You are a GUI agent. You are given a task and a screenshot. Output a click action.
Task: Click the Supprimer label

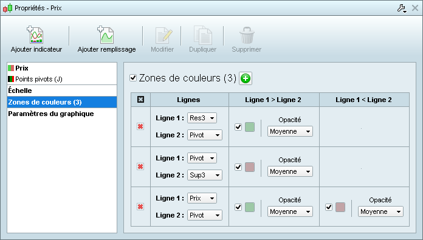pos(247,49)
